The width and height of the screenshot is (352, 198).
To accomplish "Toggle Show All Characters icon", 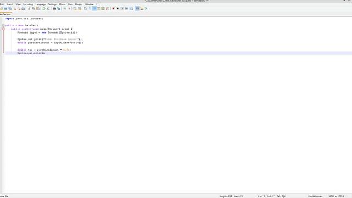I will click(90, 9).
